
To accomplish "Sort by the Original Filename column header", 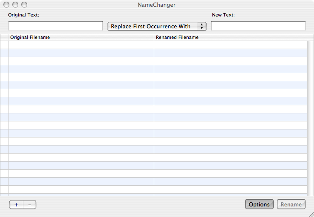I will tap(81, 37).
